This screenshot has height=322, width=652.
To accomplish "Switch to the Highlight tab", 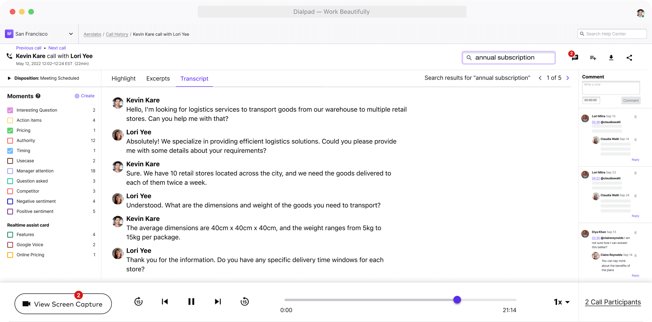I will coord(123,78).
